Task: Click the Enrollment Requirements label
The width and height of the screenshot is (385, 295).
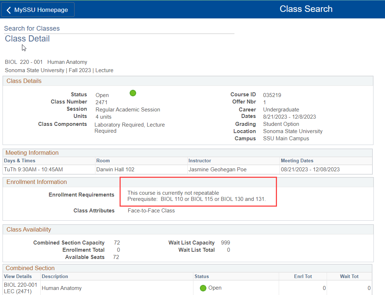Action: pos(81,195)
